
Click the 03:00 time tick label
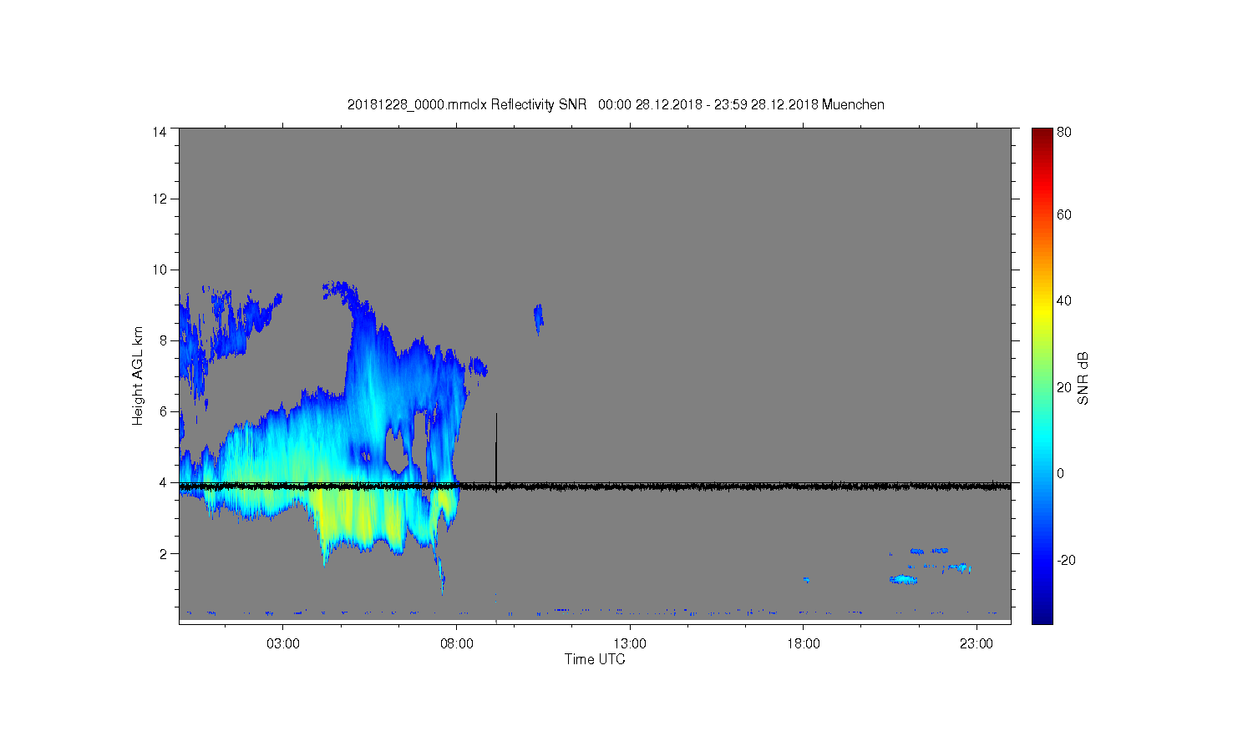(283, 644)
